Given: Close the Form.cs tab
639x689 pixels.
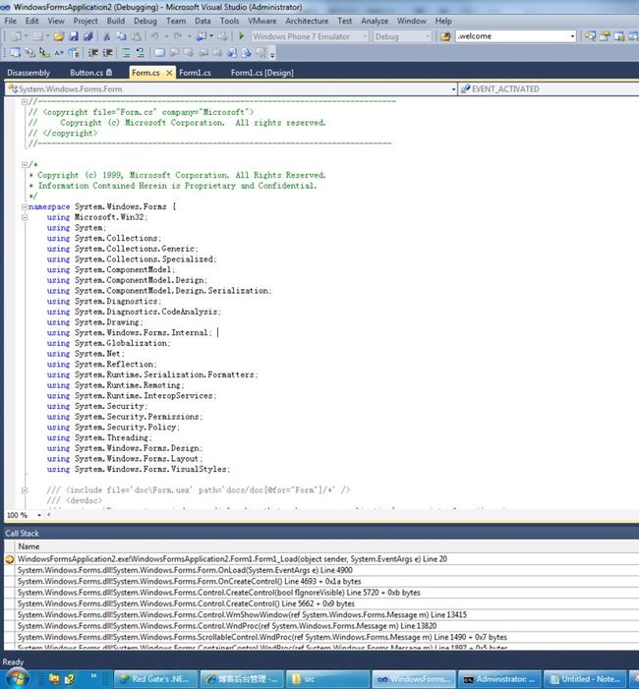Looking at the screenshot, I should point(169,73).
